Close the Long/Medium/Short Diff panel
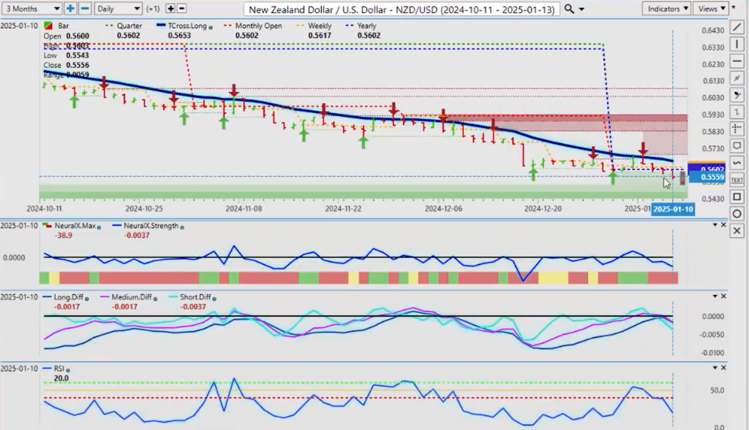The width and height of the screenshot is (749, 430). tap(723, 296)
